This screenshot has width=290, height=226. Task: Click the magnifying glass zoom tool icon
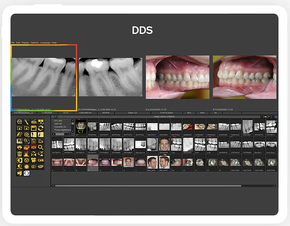(40, 147)
